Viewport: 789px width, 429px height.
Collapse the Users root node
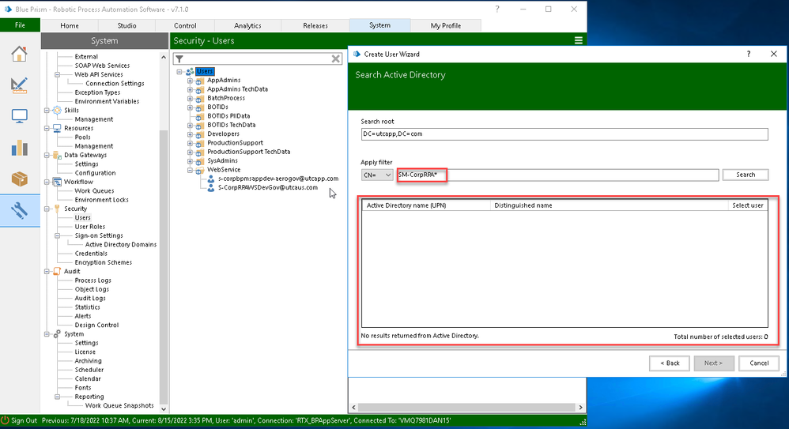[179, 71]
